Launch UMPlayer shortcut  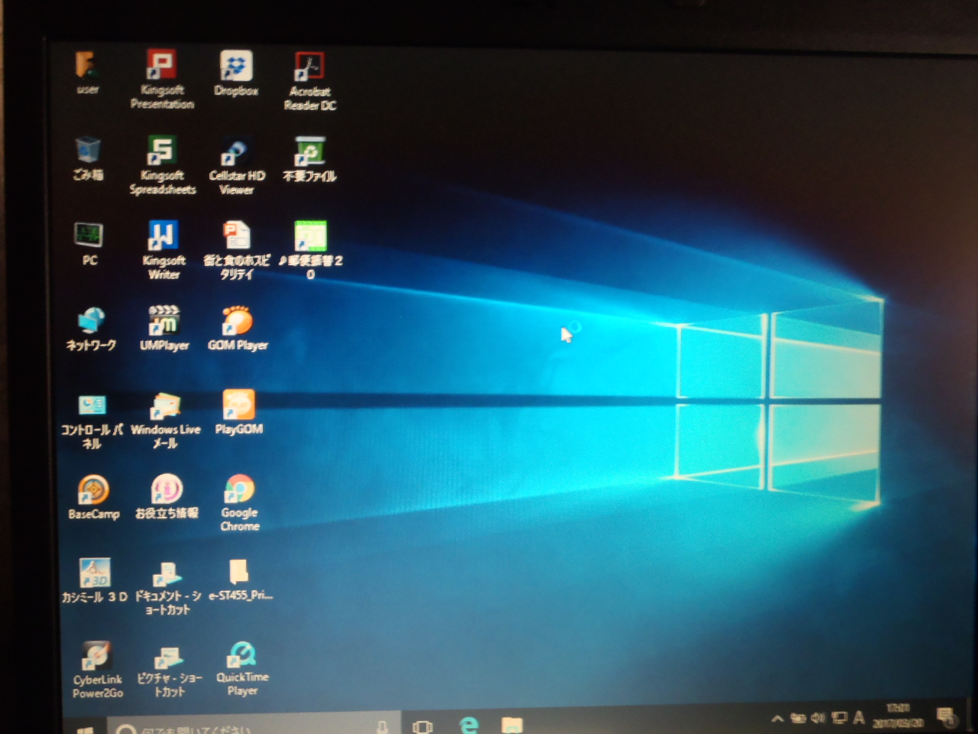point(164,329)
